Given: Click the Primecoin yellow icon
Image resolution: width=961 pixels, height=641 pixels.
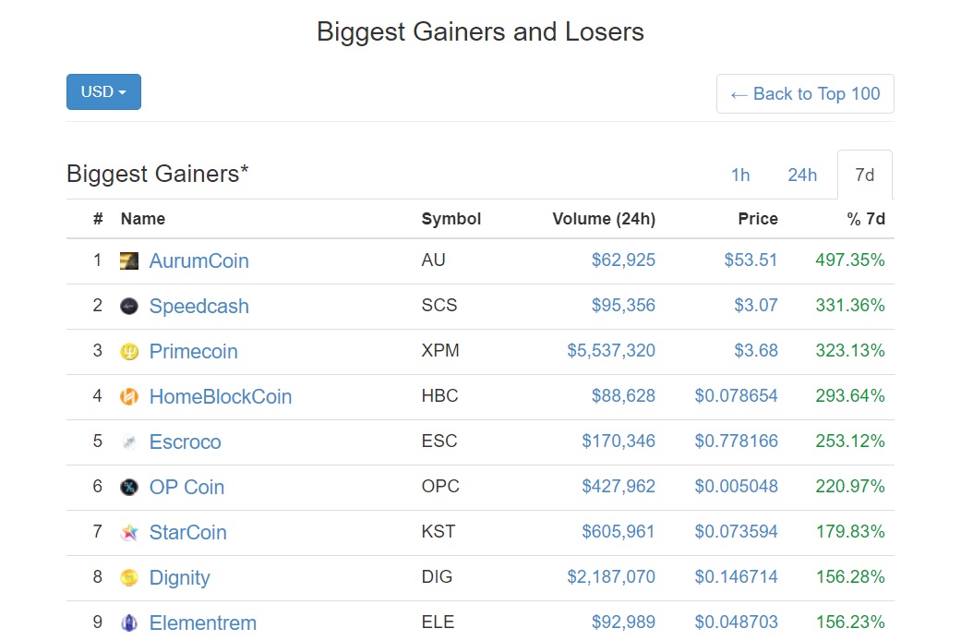Looking at the screenshot, I should (x=128, y=352).
